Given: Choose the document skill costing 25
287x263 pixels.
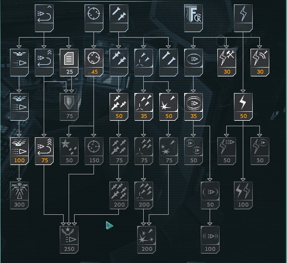Looking at the screenshot, I should [69, 63].
